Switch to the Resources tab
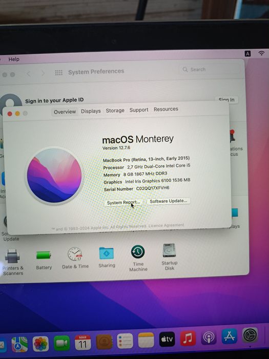The width and height of the screenshot is (269, 359). coord(166,109)
